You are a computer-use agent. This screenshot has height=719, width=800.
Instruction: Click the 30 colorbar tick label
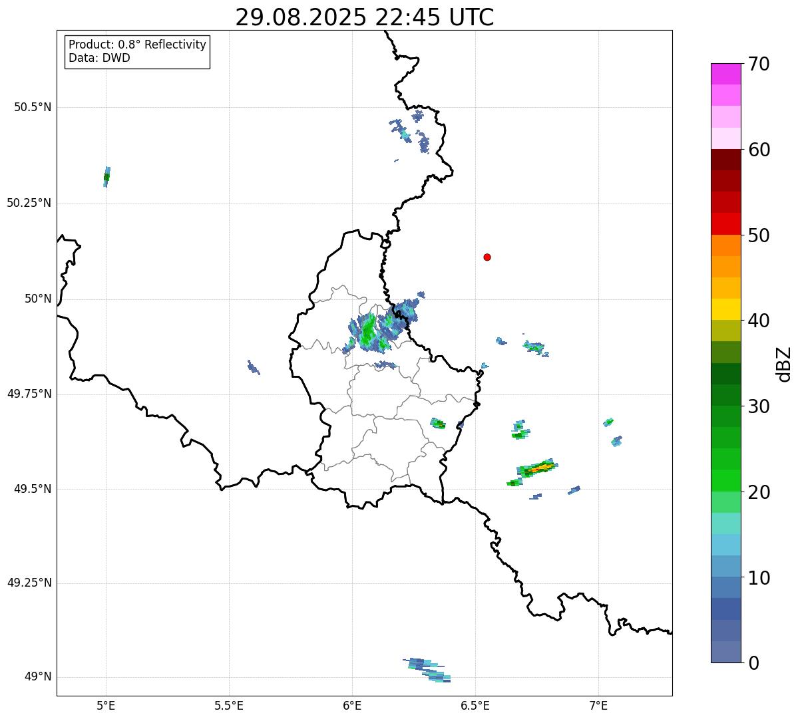tap(759, 406)
